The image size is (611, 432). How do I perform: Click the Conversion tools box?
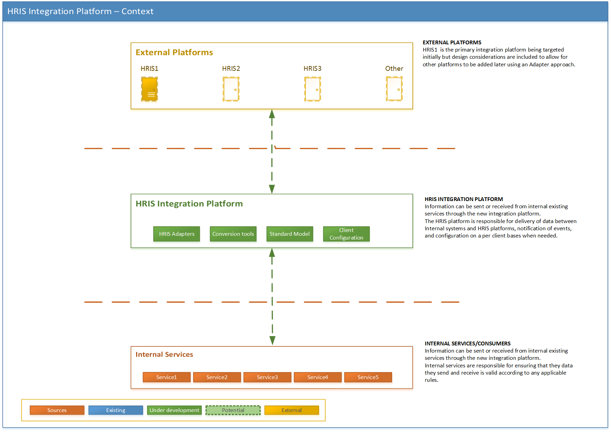click(x=233, y=234)
